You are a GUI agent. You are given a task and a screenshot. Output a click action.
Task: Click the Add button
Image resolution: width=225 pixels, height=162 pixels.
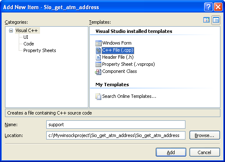(171, 152)
